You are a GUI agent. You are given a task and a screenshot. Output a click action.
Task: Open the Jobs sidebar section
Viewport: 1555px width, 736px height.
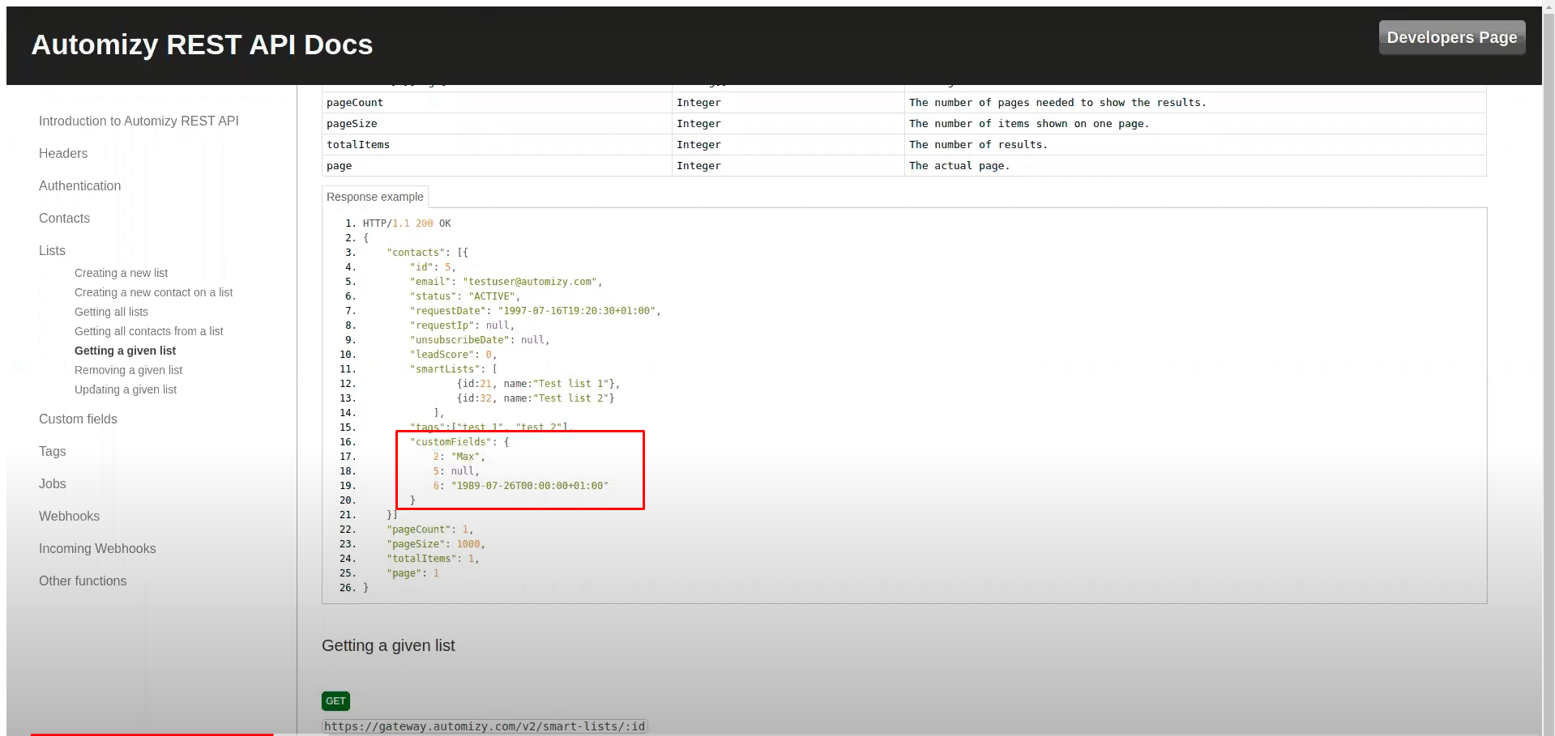click(x=52, y=483)
